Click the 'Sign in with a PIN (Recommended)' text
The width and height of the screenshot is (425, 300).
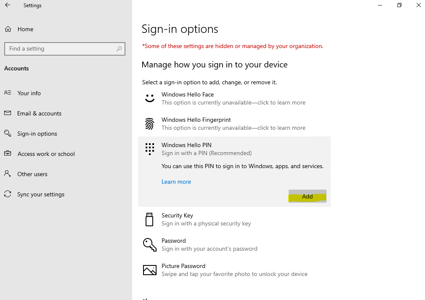(x=207, y=153)
